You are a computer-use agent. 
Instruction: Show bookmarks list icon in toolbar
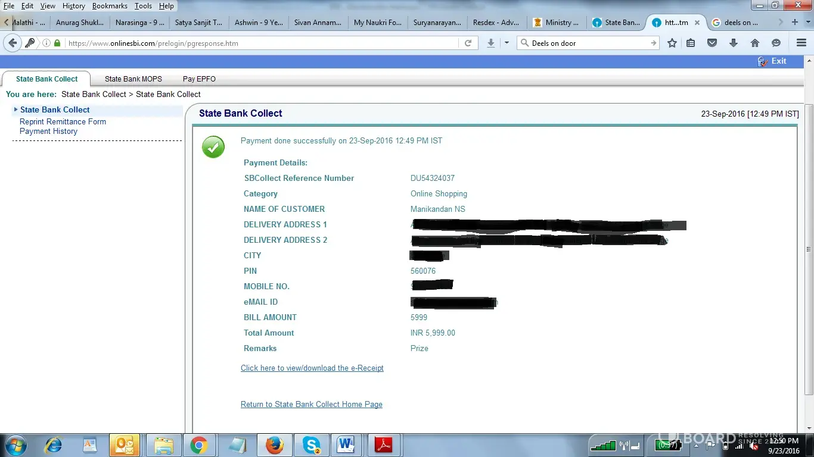click(x=691, y=43)
